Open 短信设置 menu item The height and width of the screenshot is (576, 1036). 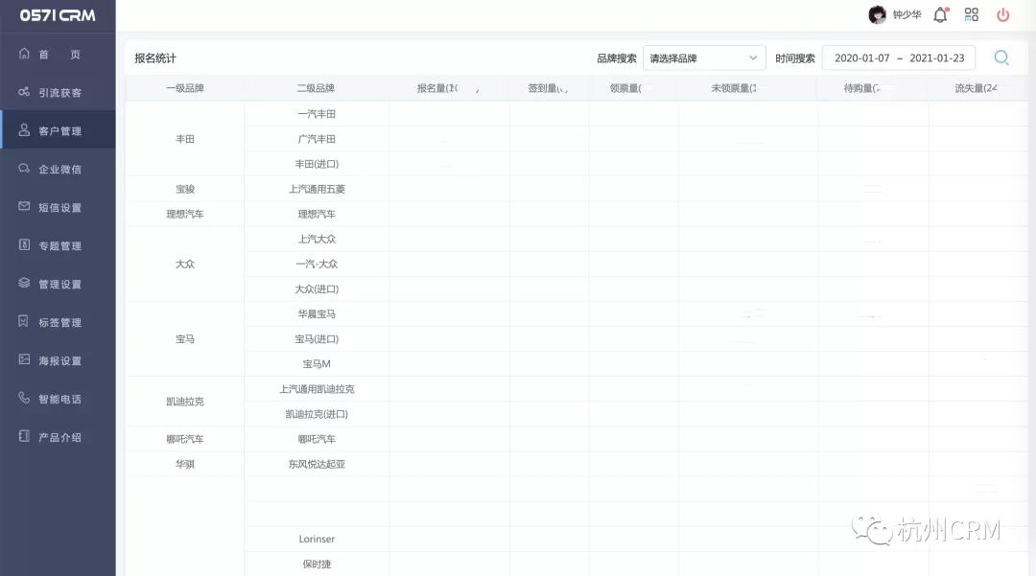click(59, 207)
